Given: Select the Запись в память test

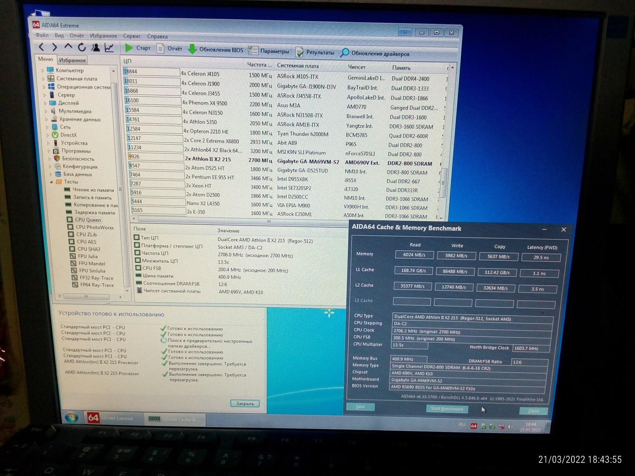Looking at the screenshot, I should [x=88, y=197].
